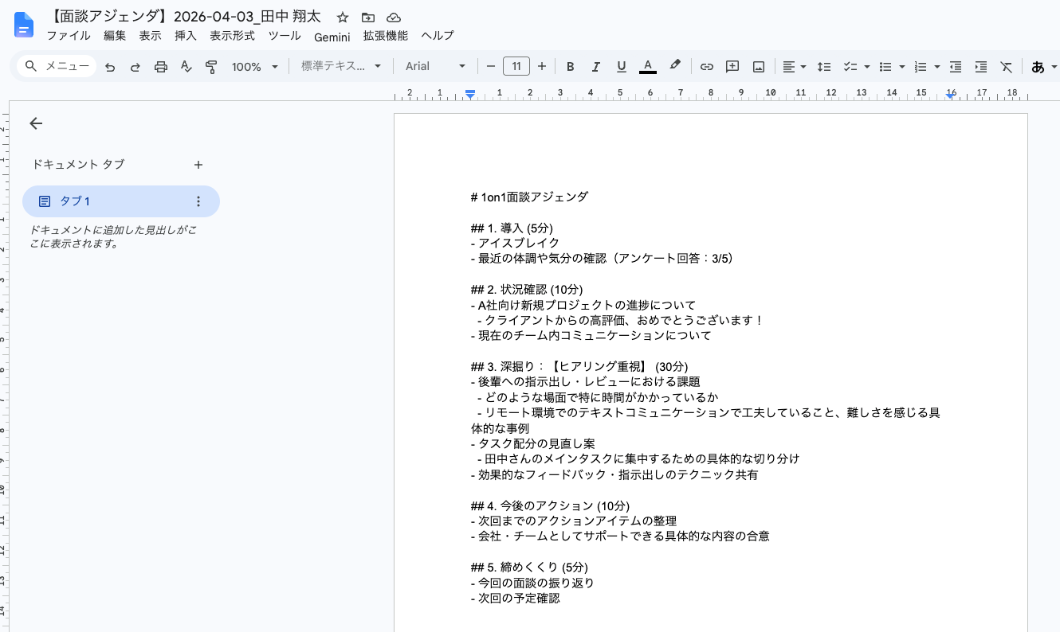Click the '- 今回の面談の振り返り' line

(532, 583)
